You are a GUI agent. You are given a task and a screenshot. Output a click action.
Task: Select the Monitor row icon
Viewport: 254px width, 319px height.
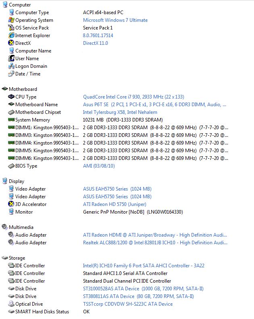11,212
